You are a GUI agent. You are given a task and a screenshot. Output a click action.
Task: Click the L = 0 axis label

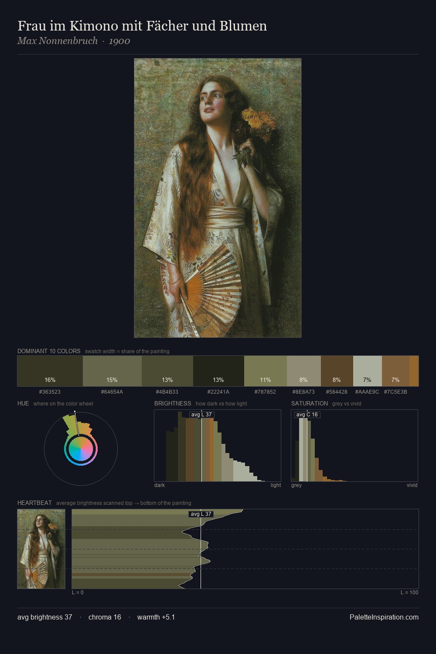click(78, 593)
